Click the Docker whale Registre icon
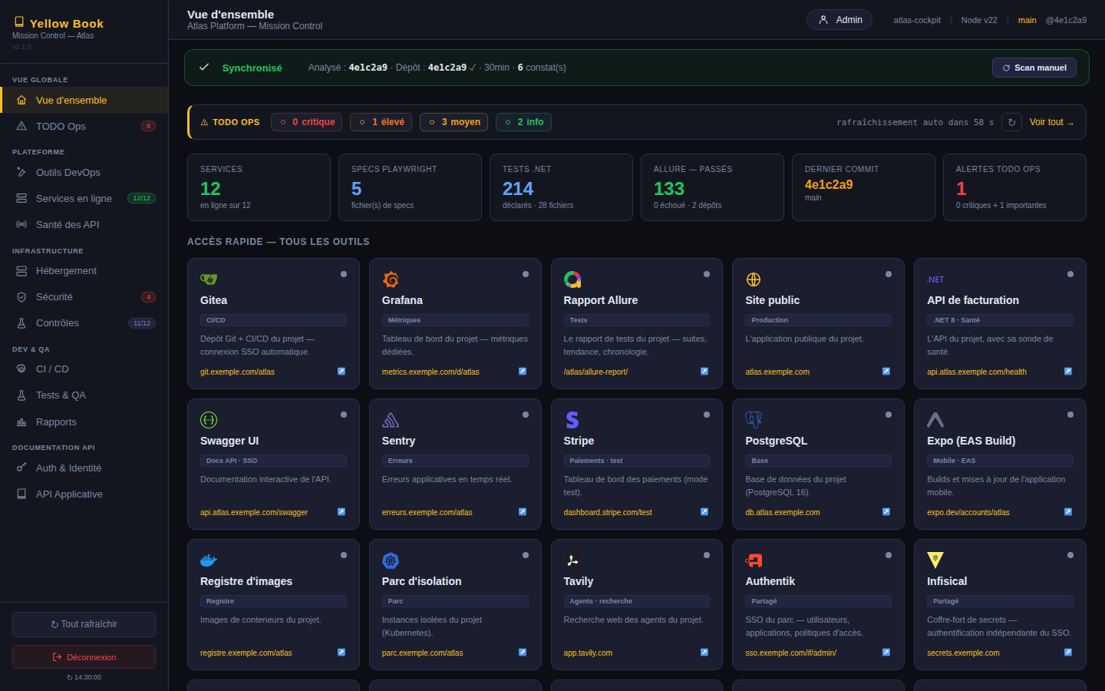The image size is (1105, 691). (x=209, y=560)
